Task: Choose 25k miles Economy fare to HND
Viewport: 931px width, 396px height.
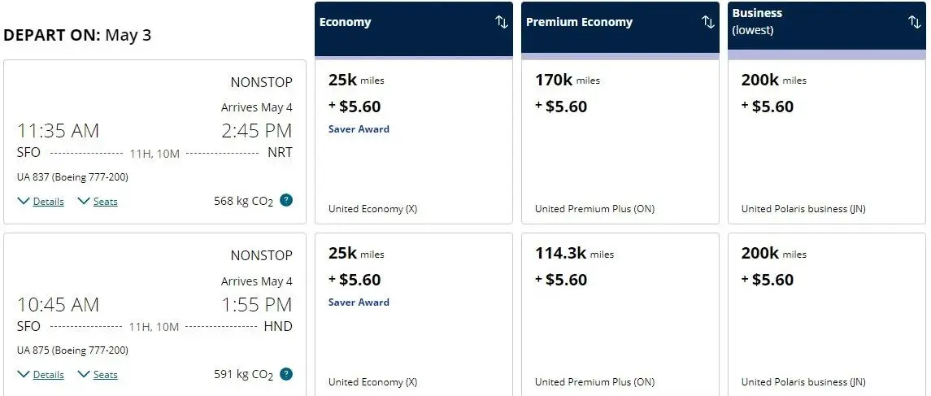Action: 414,315
